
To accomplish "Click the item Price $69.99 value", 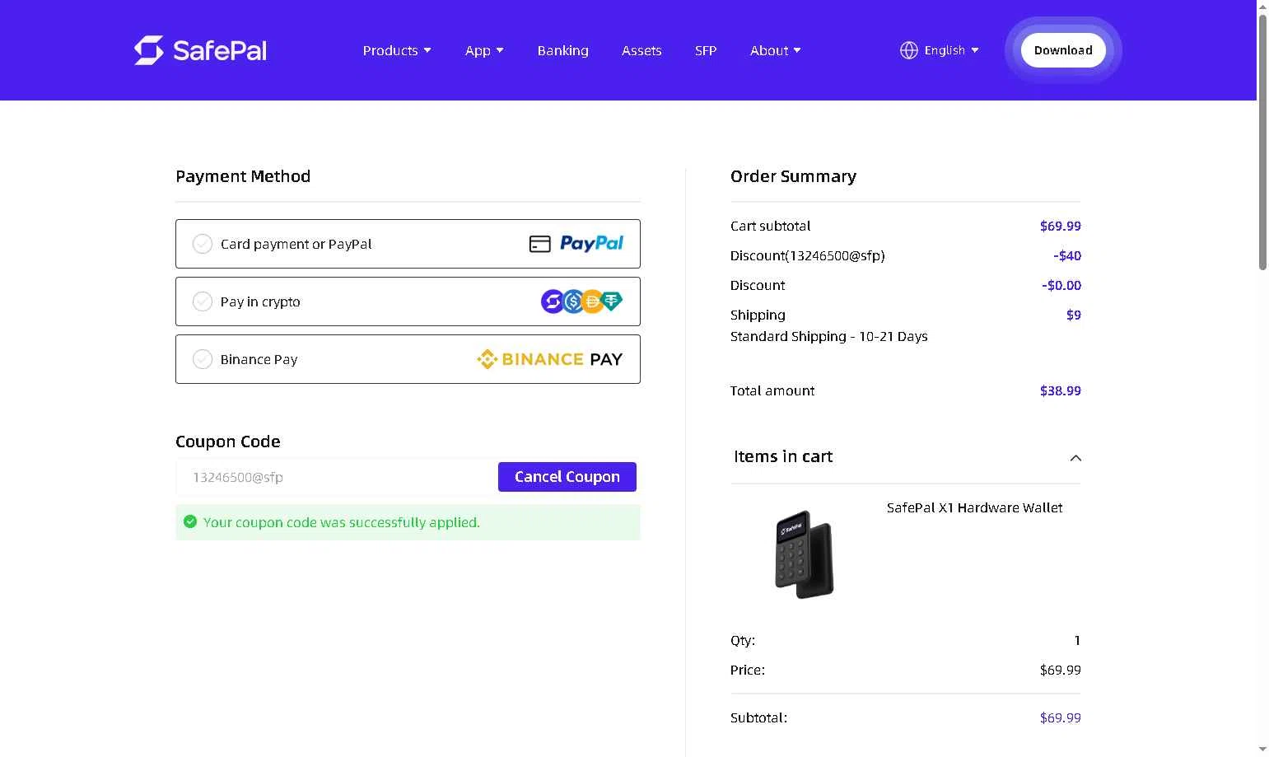I will tap(1060, 670).
